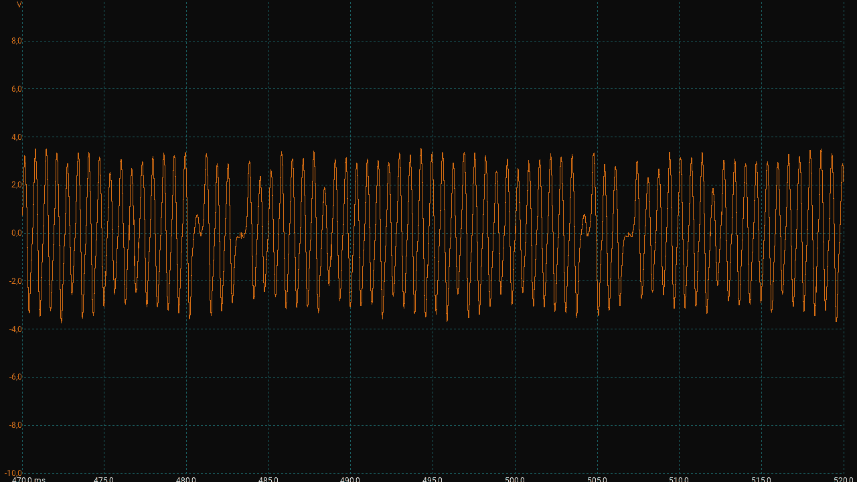Click the V unit label on the voltage axis
The width and height of the screenshot is (857, 482).
coord(19,5)
